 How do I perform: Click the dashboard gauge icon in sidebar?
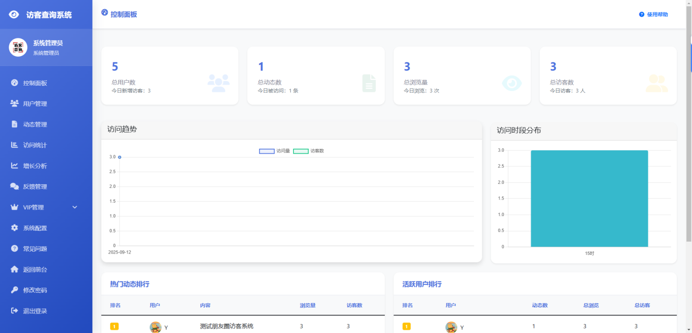[x=14, y=83]
